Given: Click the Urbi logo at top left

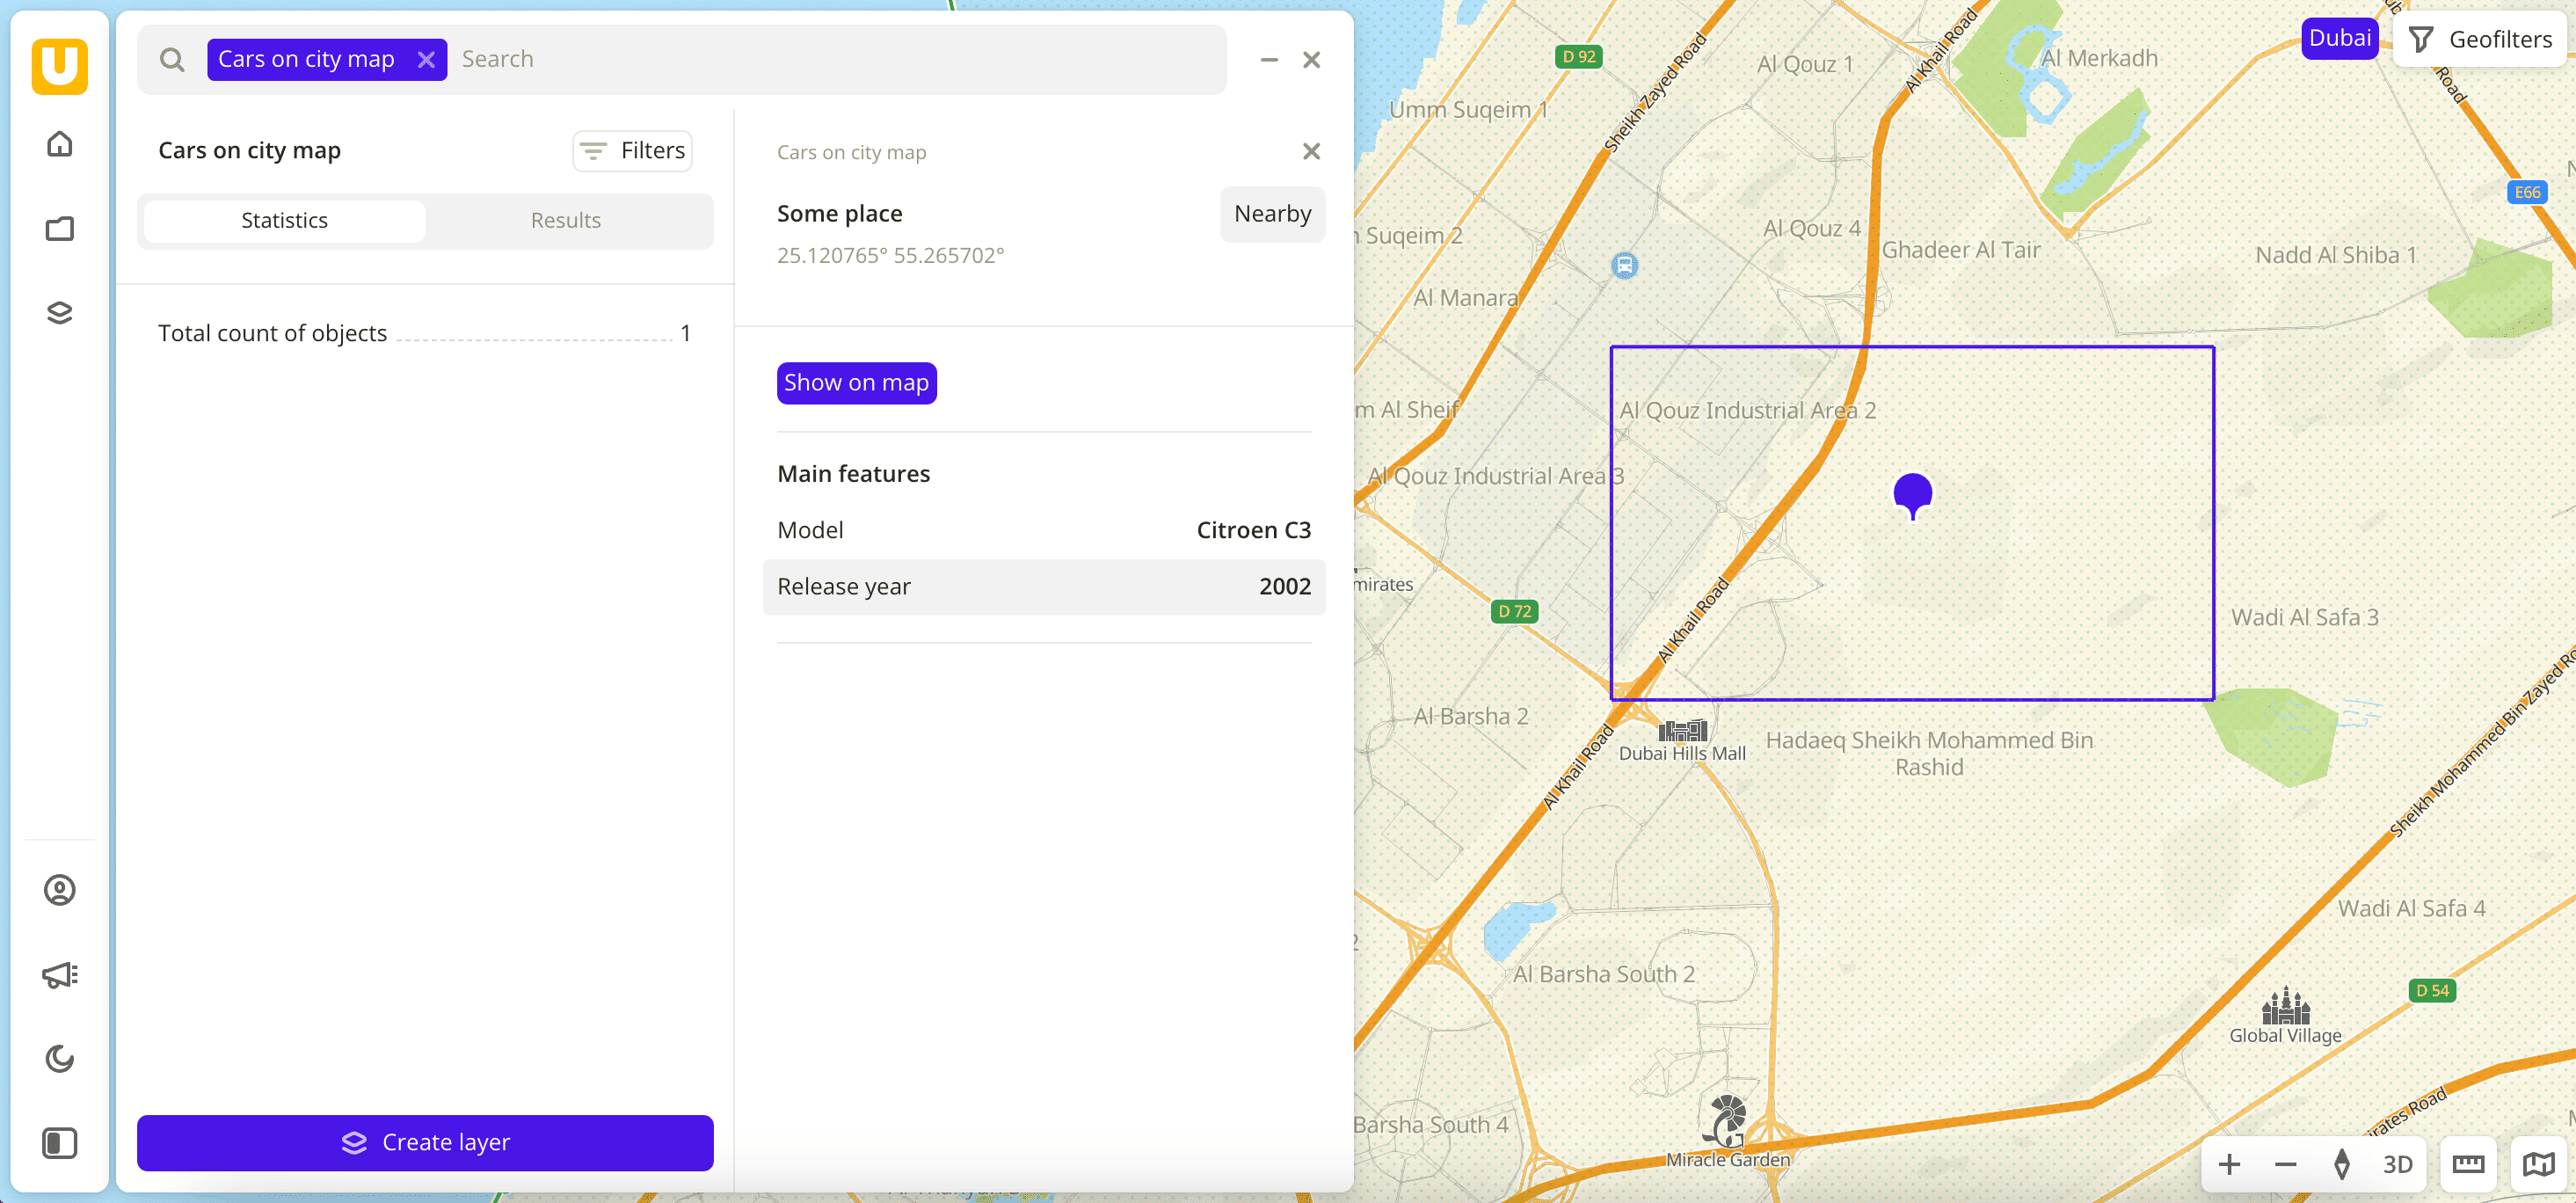Looking at the screenshot, I should click(x=61, y=66).
